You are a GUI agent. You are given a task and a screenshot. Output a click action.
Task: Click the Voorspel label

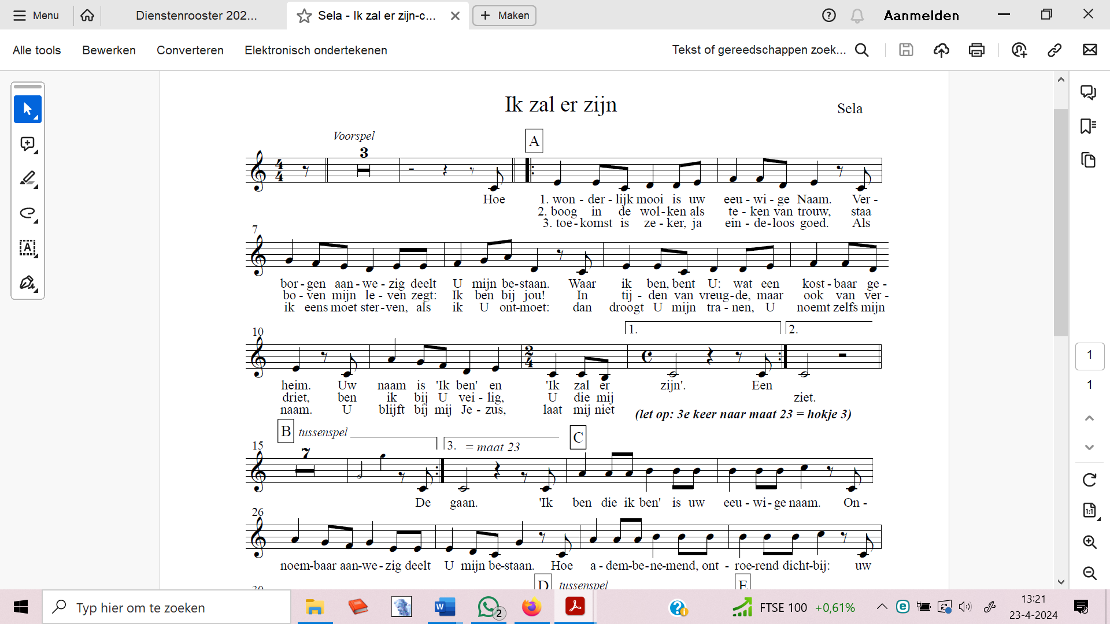click(x=354, y=136)
